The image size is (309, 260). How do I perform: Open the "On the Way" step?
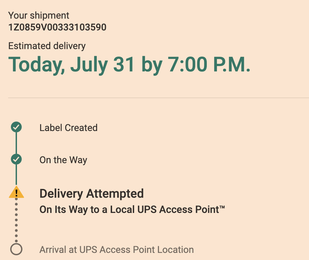tap(63, 160)
